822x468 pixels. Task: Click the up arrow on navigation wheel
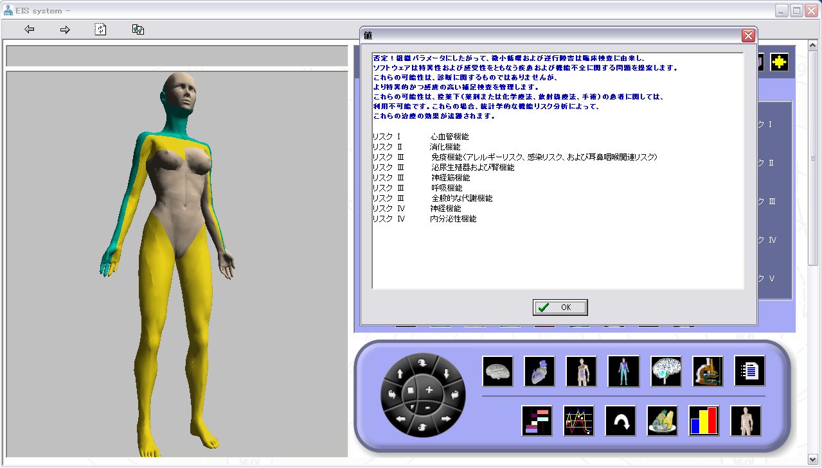[x=400, y=372]
